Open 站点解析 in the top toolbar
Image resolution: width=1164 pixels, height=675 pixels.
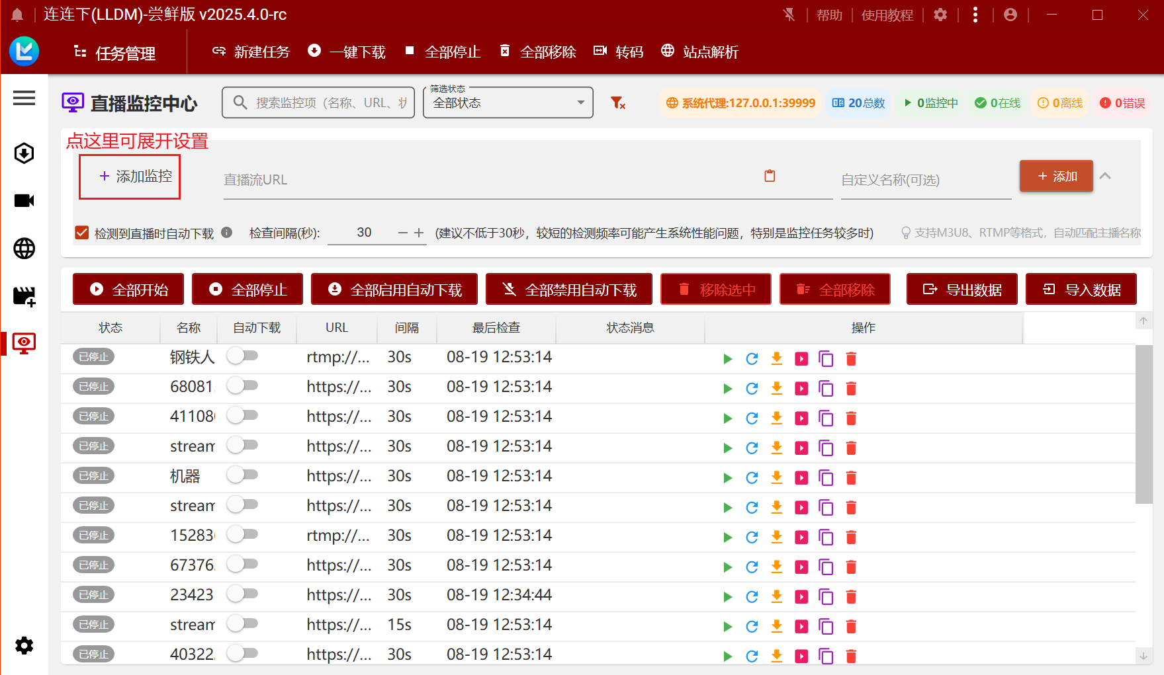click(x=700, y=52)
